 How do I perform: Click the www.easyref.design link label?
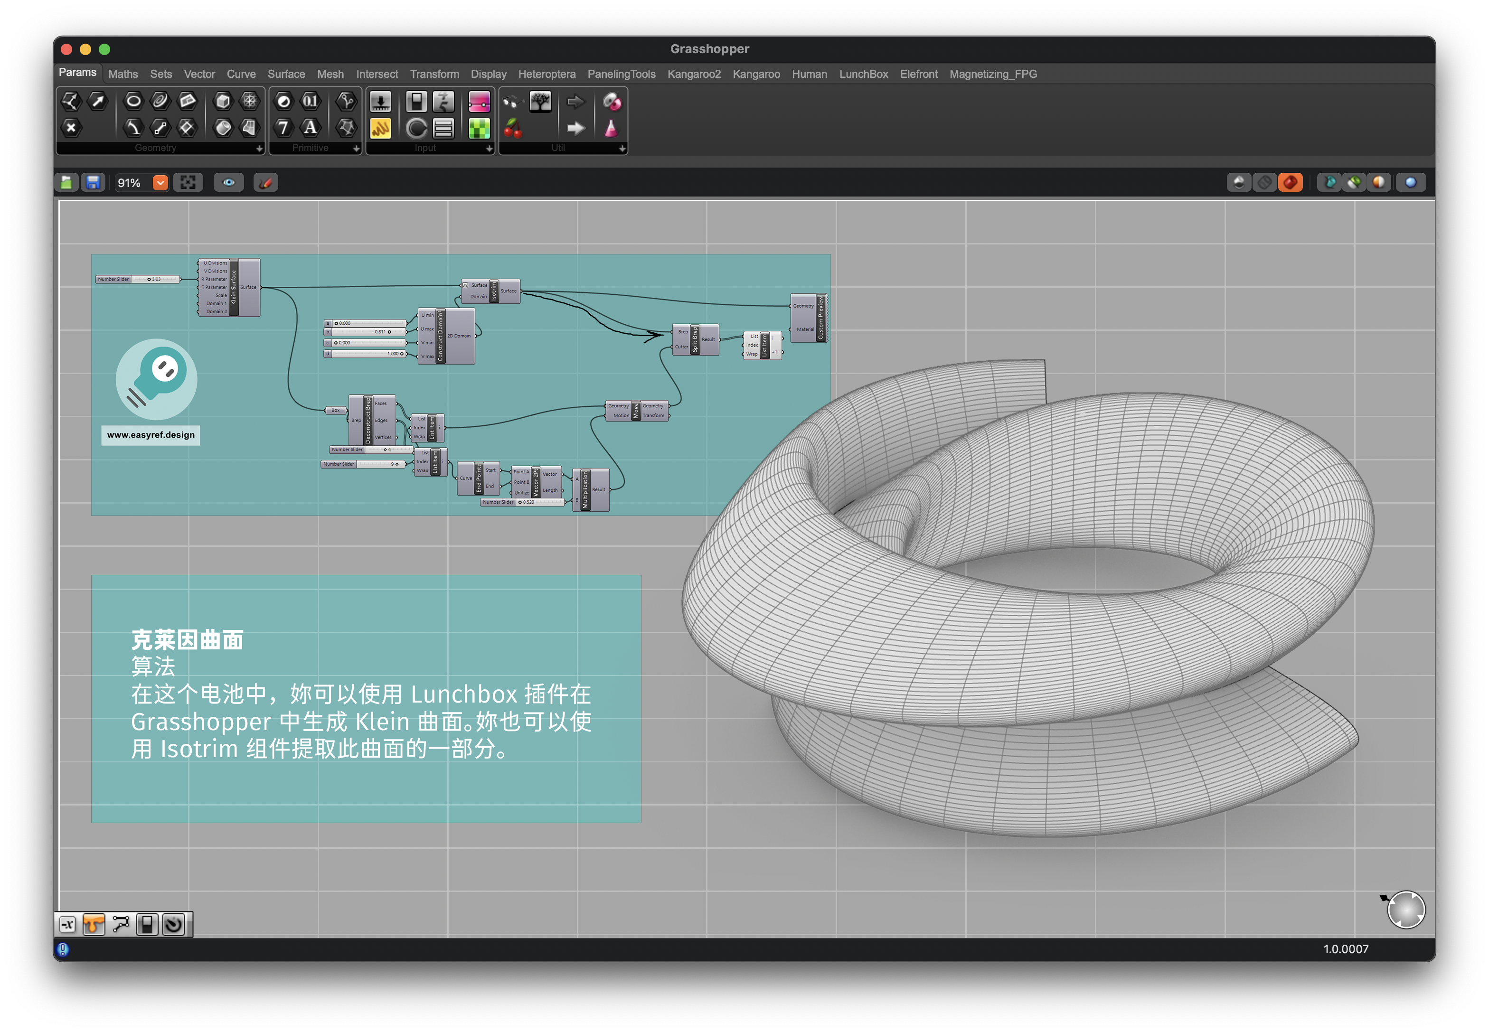pos(151,435)
